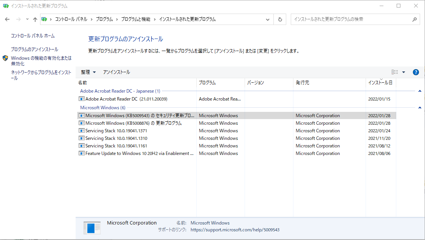Click Adobe Acrobat Rea... program cell
The height and width of the screenshot is (240, 425).
click(220, 99)
